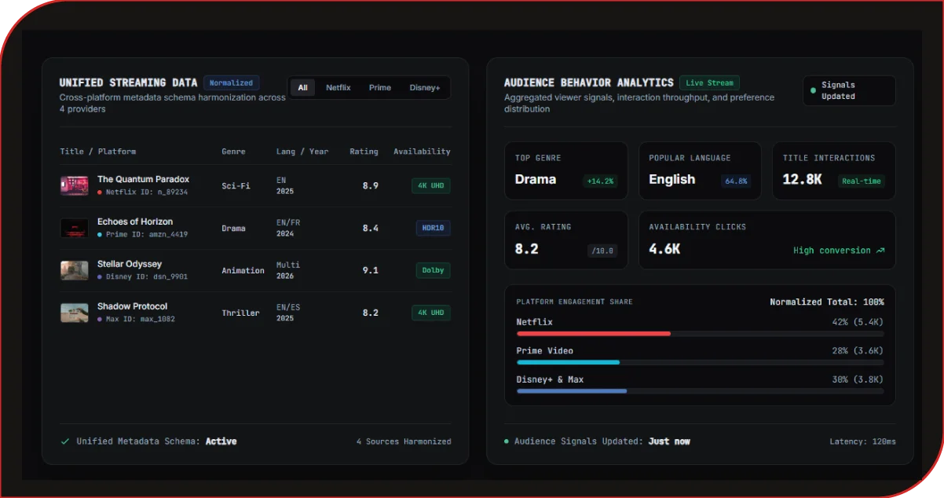
Task: Select The Quantum Paradox title
Action: point(143,179)
